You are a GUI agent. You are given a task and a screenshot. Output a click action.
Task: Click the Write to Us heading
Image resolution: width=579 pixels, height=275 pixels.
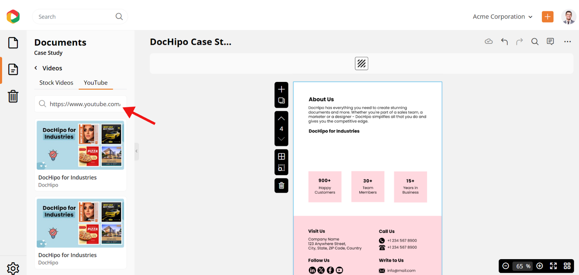coord(391,260)
